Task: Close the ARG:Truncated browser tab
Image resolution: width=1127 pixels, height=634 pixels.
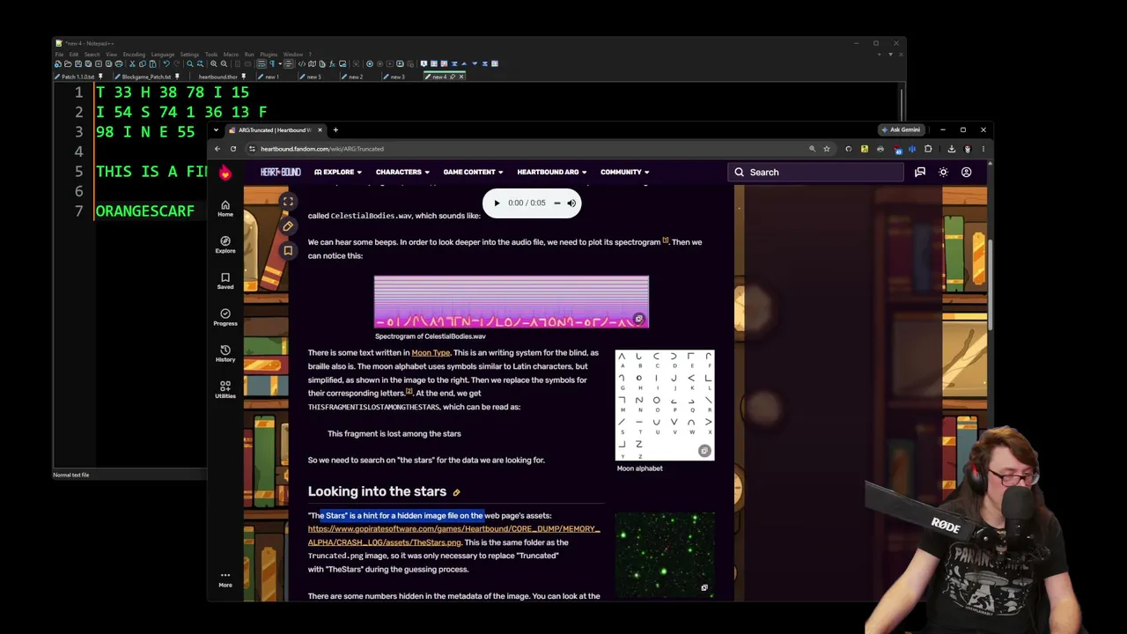Action: click(x=320, y=130)
